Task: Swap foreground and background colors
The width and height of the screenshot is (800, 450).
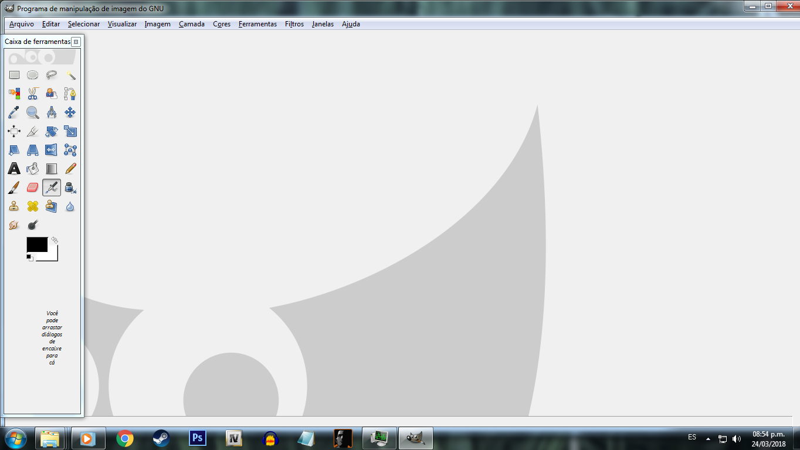Action: tap(55, 240)
